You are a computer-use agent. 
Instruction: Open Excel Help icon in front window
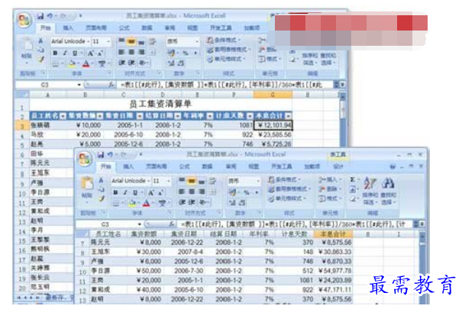coord(393,166)
